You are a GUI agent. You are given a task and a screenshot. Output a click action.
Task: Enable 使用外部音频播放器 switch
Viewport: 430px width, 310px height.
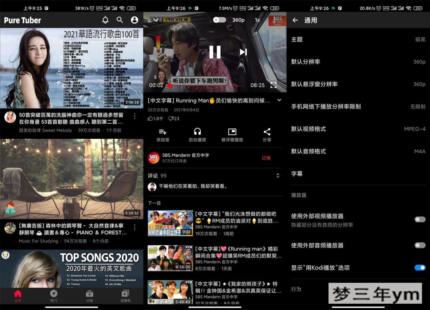pyautogui.click(x=420, y=245)
